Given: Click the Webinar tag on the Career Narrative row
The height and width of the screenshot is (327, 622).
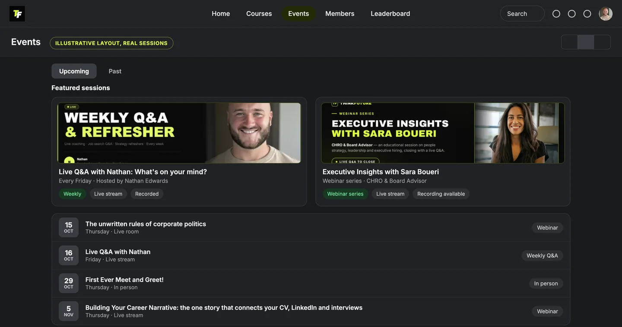Looking at the screenshot, I should coord(547,311).
